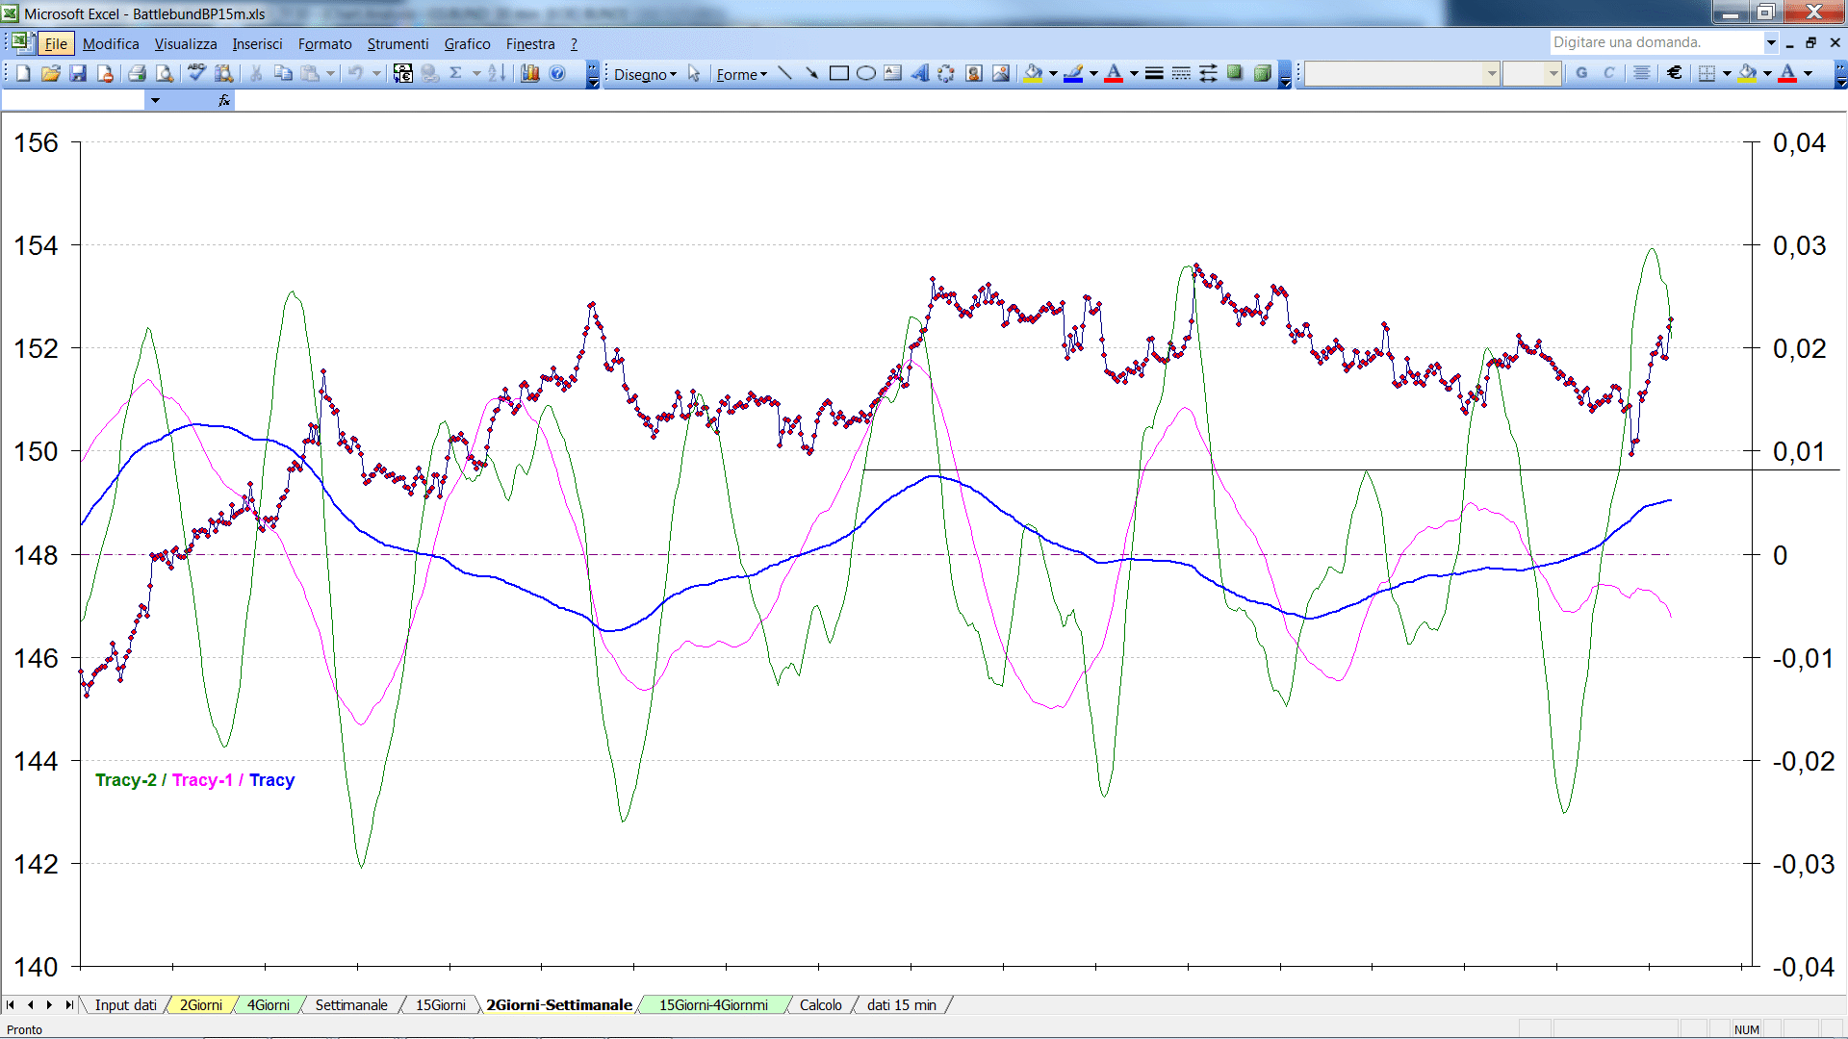Open the File menu

pos(56,44)
